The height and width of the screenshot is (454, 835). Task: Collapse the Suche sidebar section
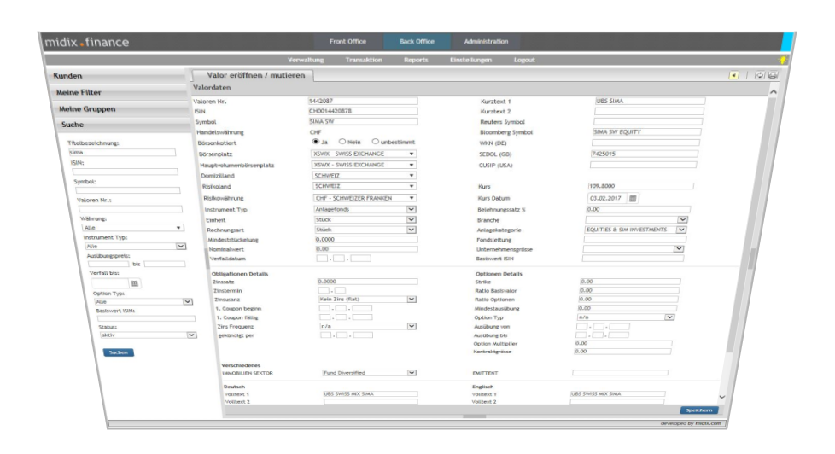tap(125, 125)
